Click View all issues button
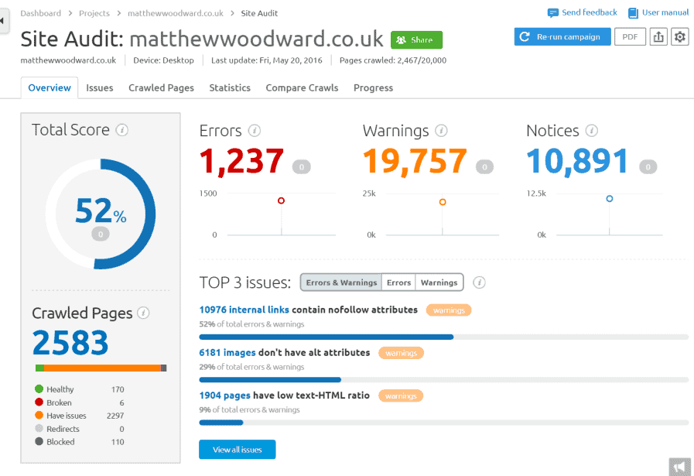Viewport: 694px width, 476px height. coord(238,450)
